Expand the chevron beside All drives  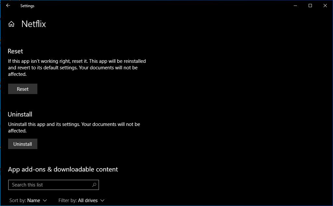pyautogui.click(x=102, y=200)
